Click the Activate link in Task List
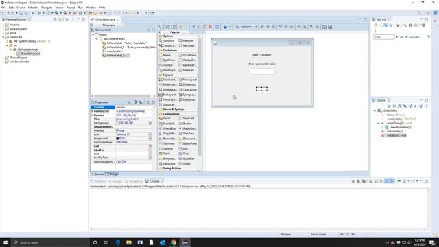This screenshot has height=247, width=439. click(x=414, y=37)
